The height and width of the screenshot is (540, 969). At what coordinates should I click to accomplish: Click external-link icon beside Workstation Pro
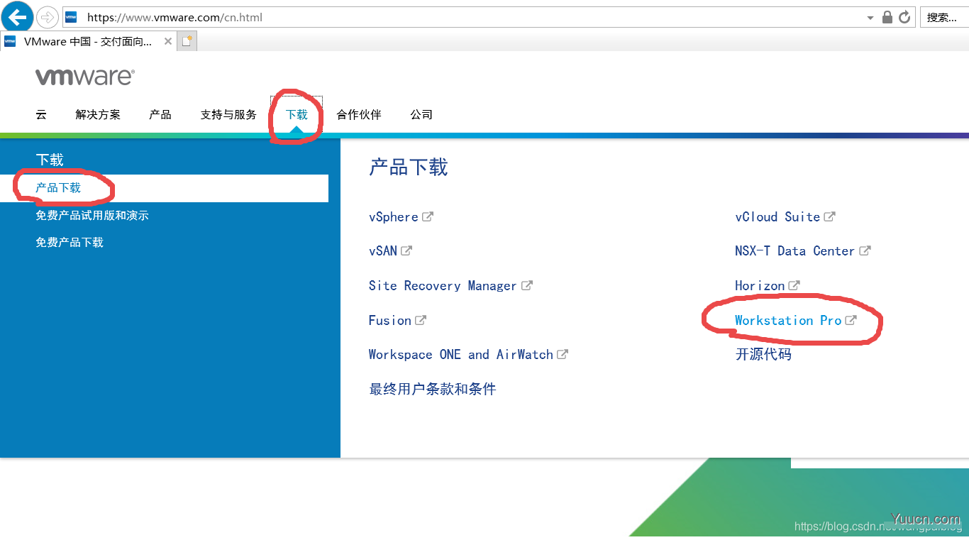[851, 320]
